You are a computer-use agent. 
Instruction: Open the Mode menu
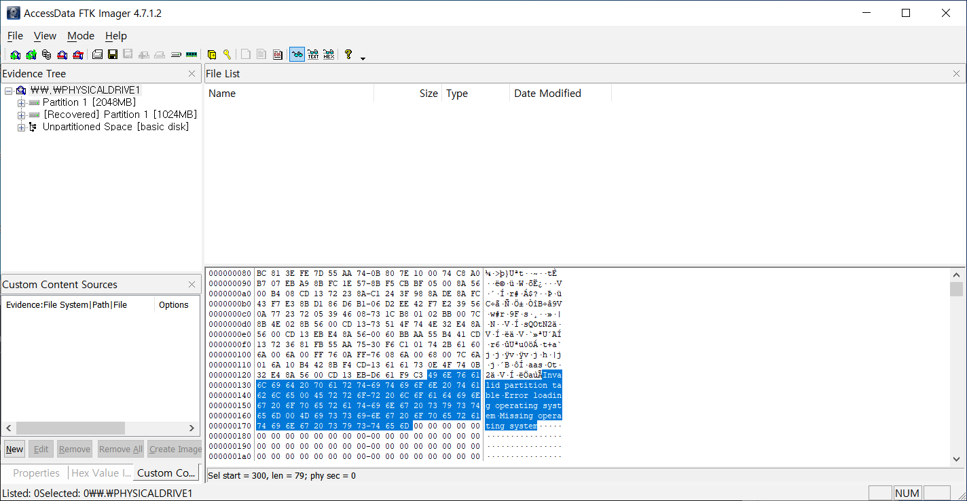click(81, 36)
